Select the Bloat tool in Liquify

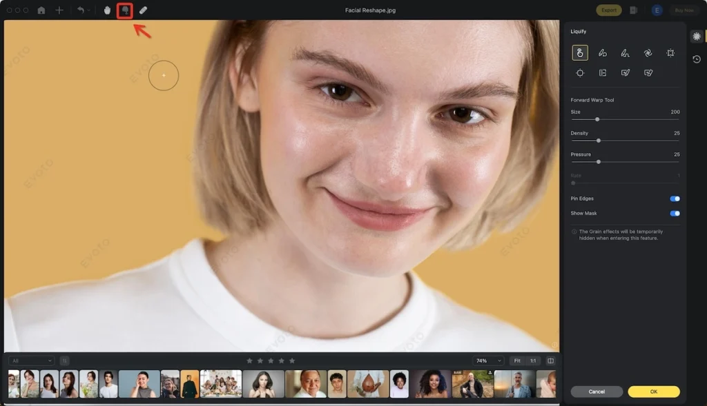[x=580, y=73]
